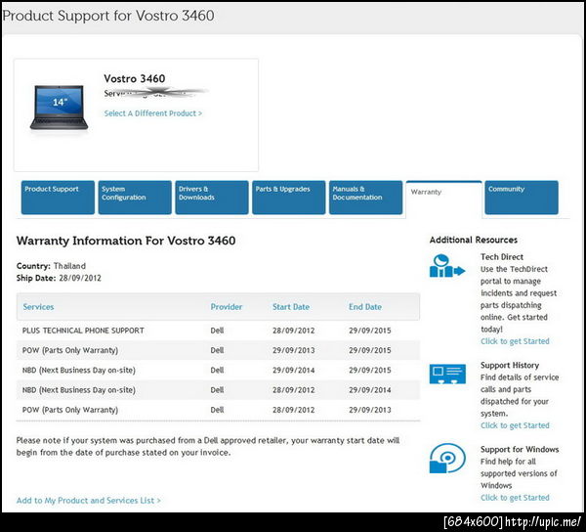Select PLUS TECHNICAL PHONE SUPPORT row text
The height and width of the screenshot is (532, 586).
(x=83, y=331)
